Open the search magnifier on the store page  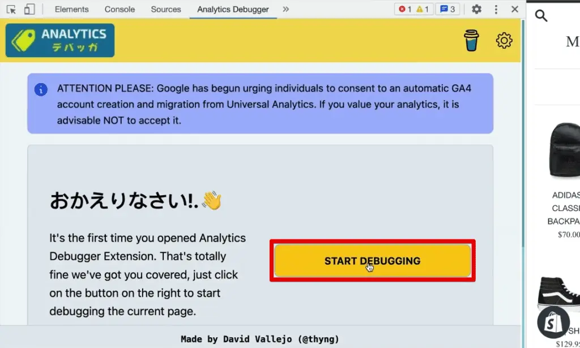click(x=541, y=16)
